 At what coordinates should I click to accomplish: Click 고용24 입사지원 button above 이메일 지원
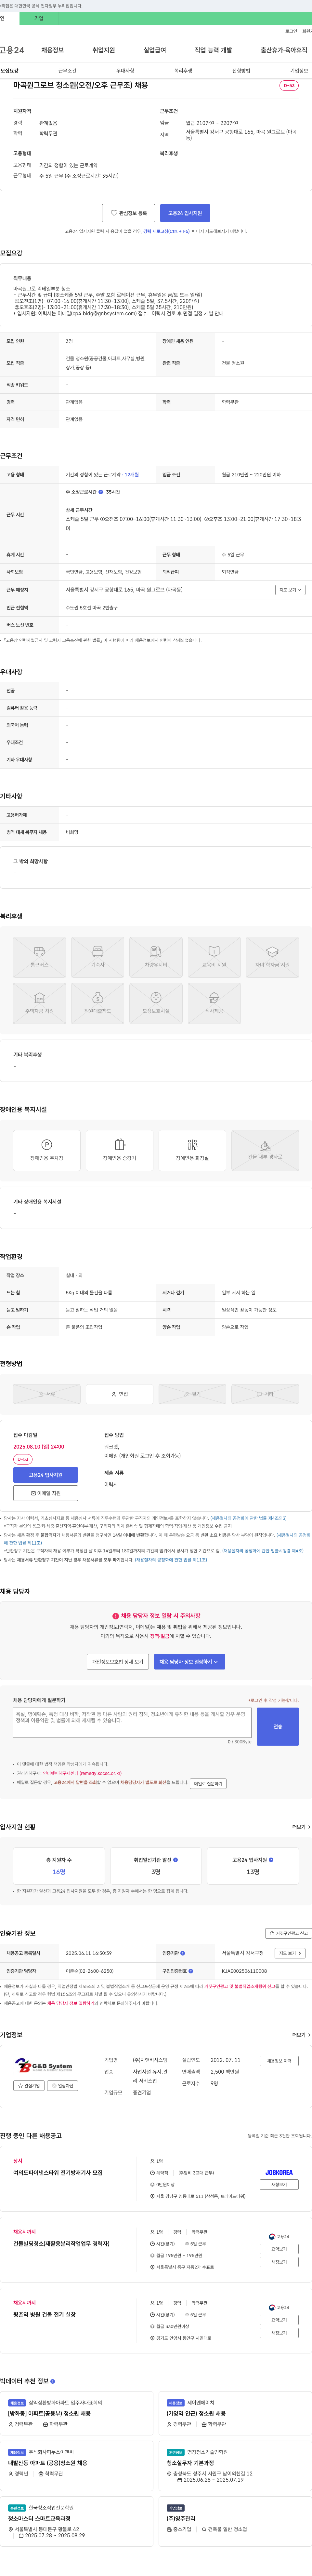pos(45,1475)
